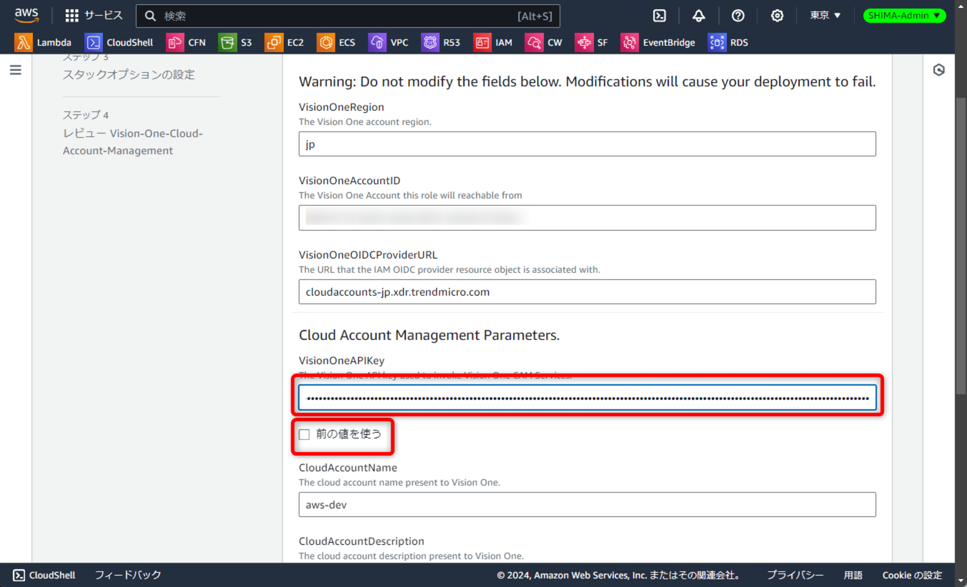Select the CloudAccountDescription label text

pos(361,541)
